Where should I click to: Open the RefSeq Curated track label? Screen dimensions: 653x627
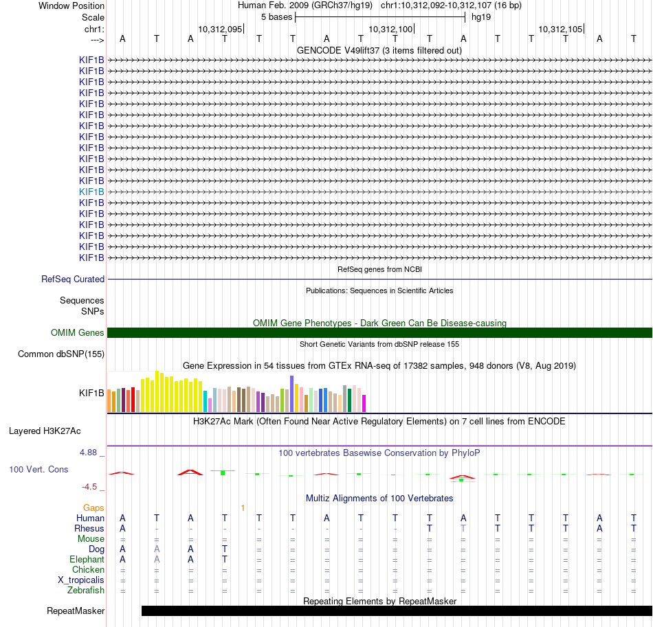72,280
